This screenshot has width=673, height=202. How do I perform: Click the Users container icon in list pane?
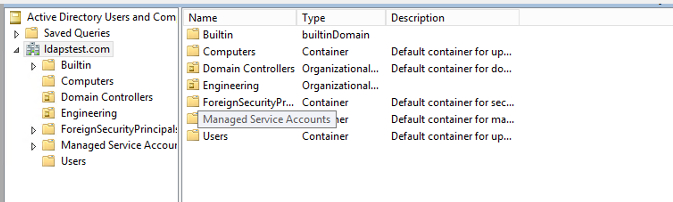(193, 136)
